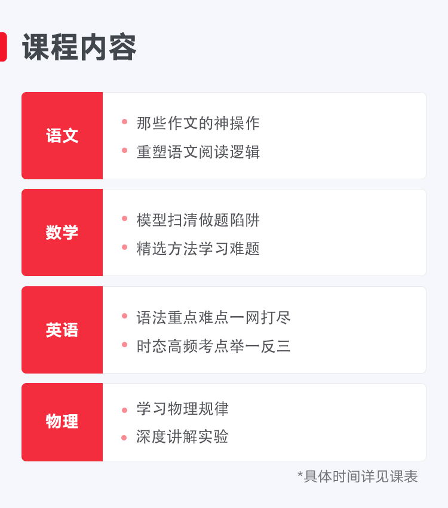This screenshot has height=508, width=448.
Task: Click the bullet before 学习物理规律
Action: (x=124, y=410)
